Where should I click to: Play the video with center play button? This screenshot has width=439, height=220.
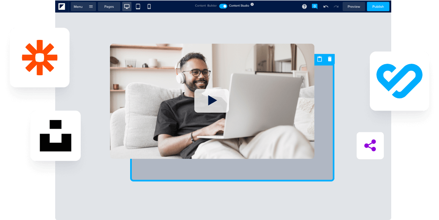212,101
